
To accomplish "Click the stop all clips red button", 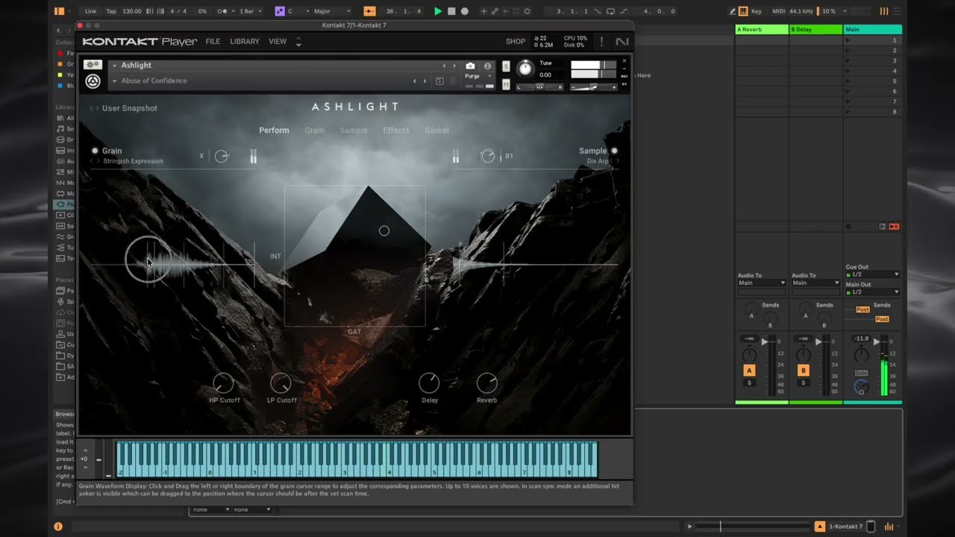I will click(894, 226).
